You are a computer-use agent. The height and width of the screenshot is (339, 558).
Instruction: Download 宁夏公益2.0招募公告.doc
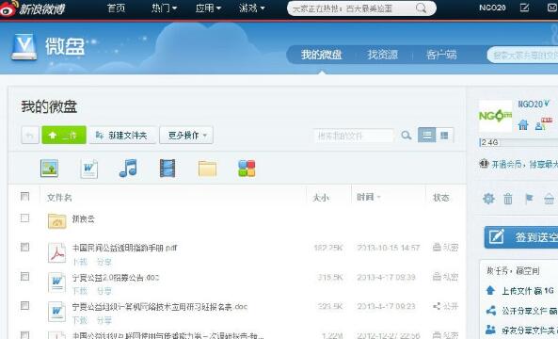[x=80, y=291]
